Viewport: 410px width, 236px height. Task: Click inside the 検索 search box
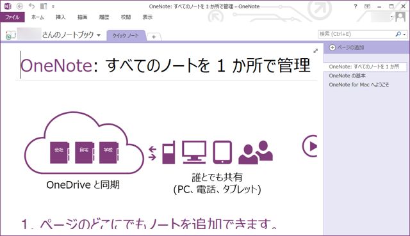click(x=356, y=34)
